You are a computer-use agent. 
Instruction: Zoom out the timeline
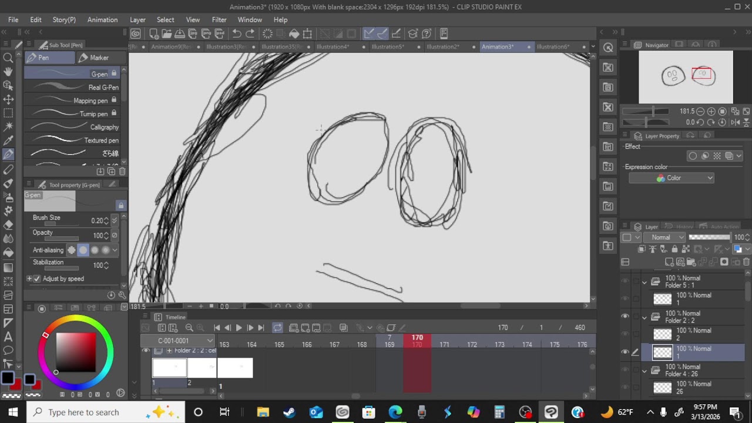tap(189, 328)
